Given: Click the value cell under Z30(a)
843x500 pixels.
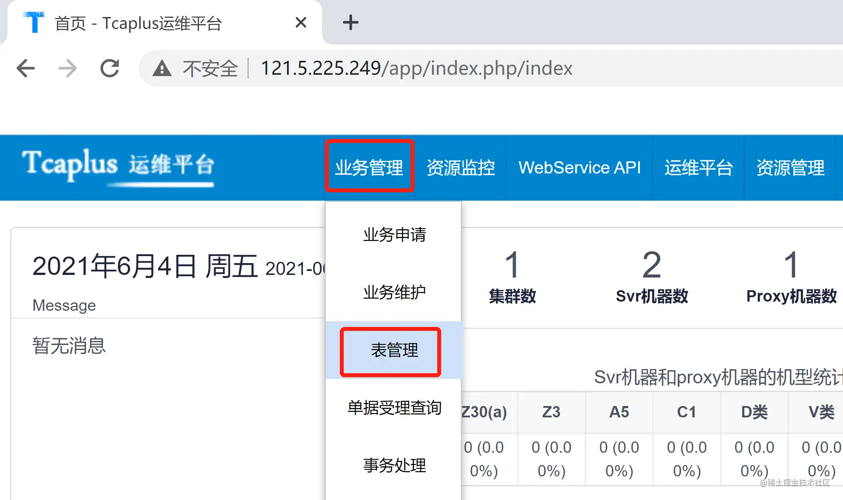Looking at the screenshot, I should 489,459.
